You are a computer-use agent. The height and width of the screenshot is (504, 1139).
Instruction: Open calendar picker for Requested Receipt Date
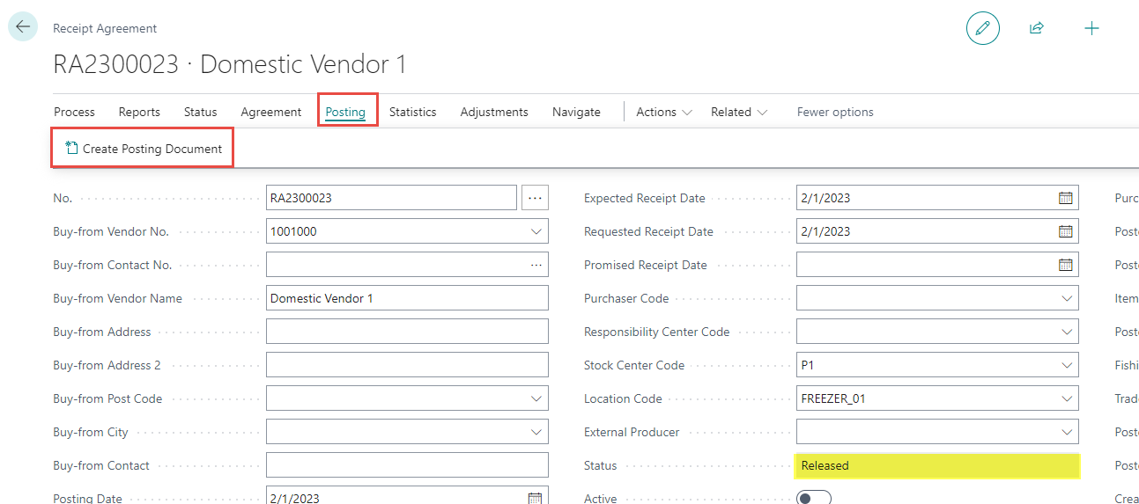1065,231
